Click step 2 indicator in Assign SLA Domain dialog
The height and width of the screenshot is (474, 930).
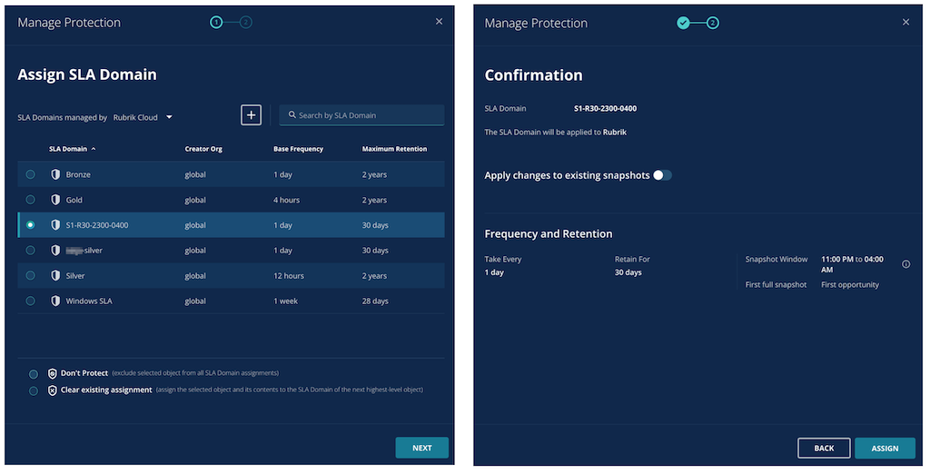point(245,23)
